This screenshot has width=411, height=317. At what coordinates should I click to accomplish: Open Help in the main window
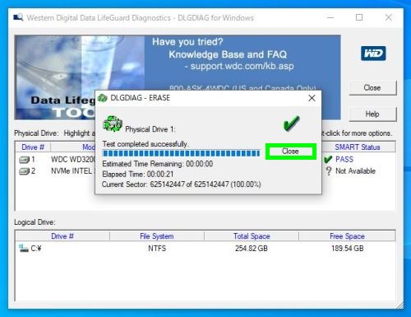[372, 114]
